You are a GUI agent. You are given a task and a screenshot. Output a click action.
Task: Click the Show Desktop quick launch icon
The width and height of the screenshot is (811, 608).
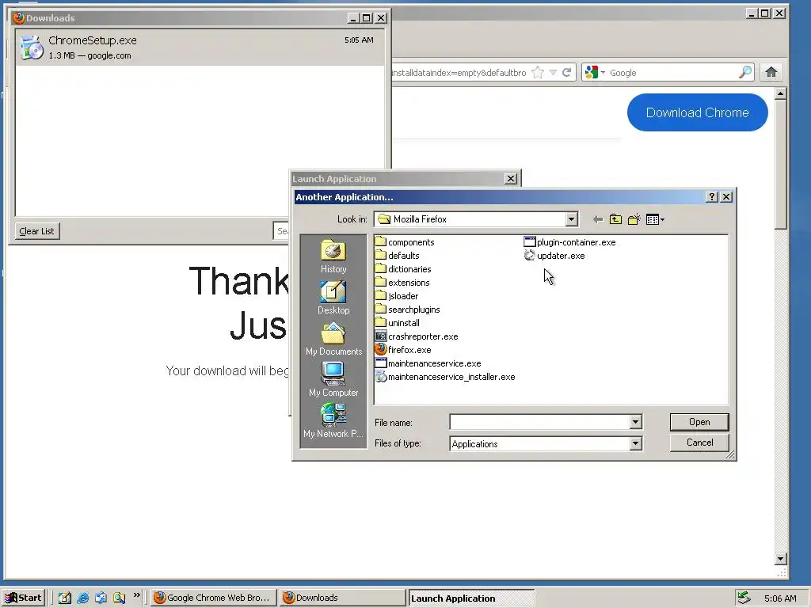(65, 598)
